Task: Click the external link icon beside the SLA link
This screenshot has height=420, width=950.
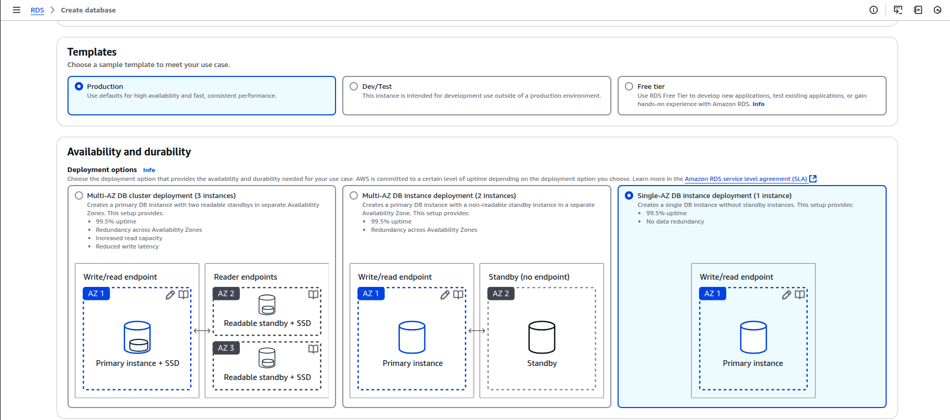Action: tap(813, 179)
